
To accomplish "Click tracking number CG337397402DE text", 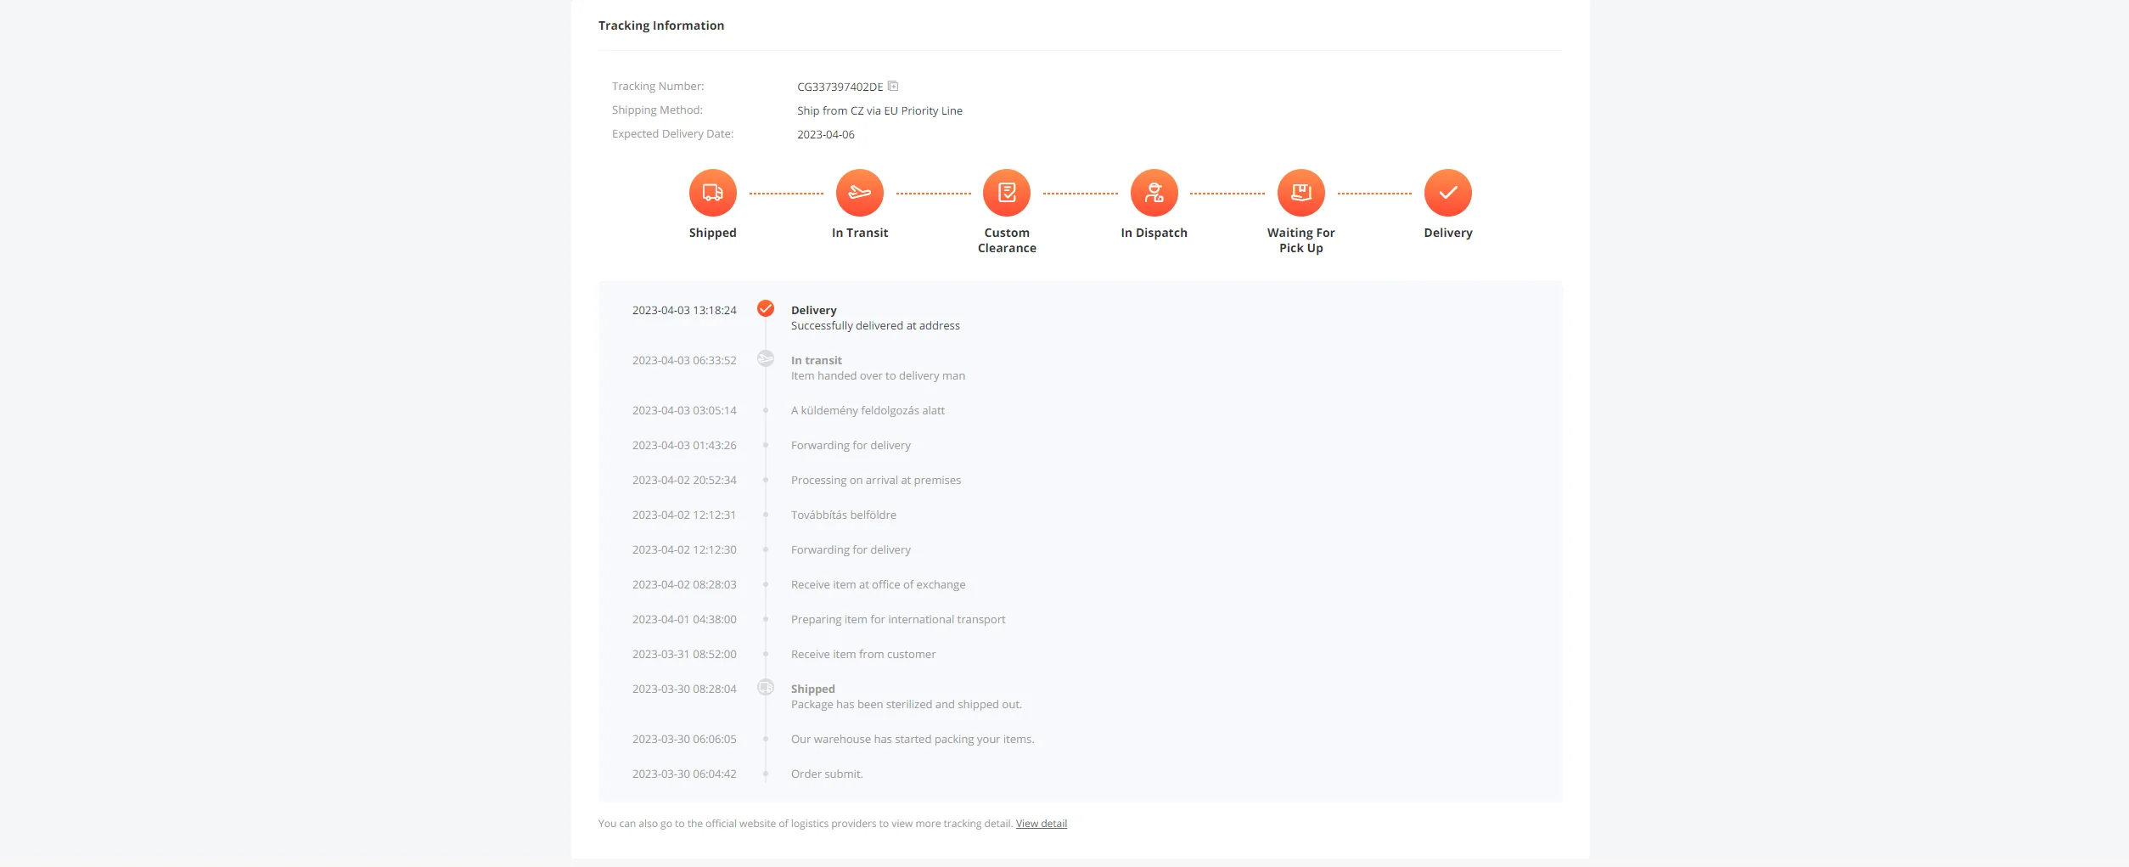I will click(x=840, y=87).
